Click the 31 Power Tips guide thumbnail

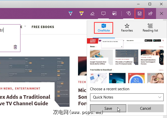(x=136, y=78)
